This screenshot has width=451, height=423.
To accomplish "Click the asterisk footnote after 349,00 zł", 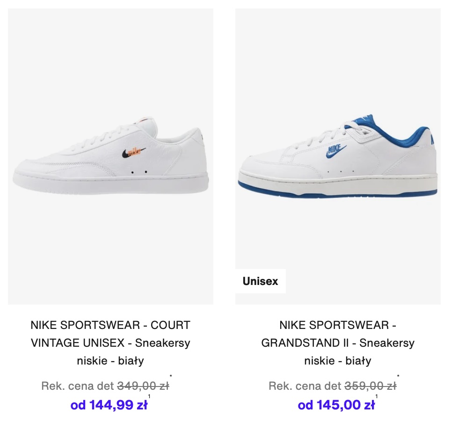I will coord(171,376).
